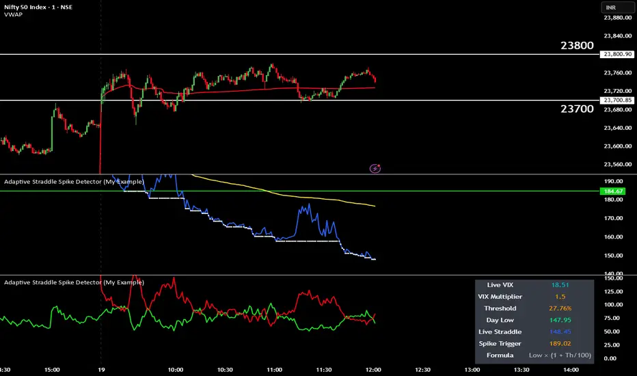Screen dimensions: 637x376
Task: Click the VIX Multiplier value 1.5
Action: tap(560, 297)
